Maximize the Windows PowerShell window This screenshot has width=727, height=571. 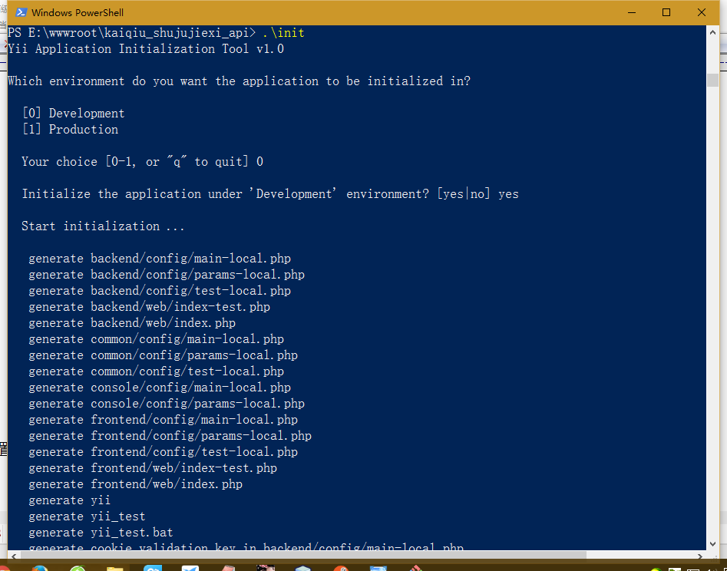(666, 12)
